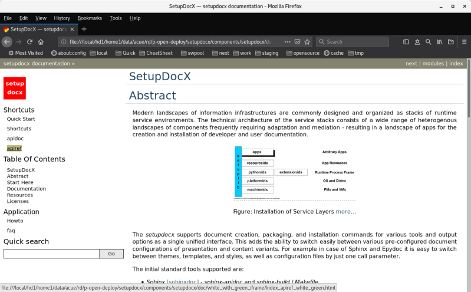
Task: Follow the 'setupdocx documentation' breadcrumb link
Action: point(37,64)
